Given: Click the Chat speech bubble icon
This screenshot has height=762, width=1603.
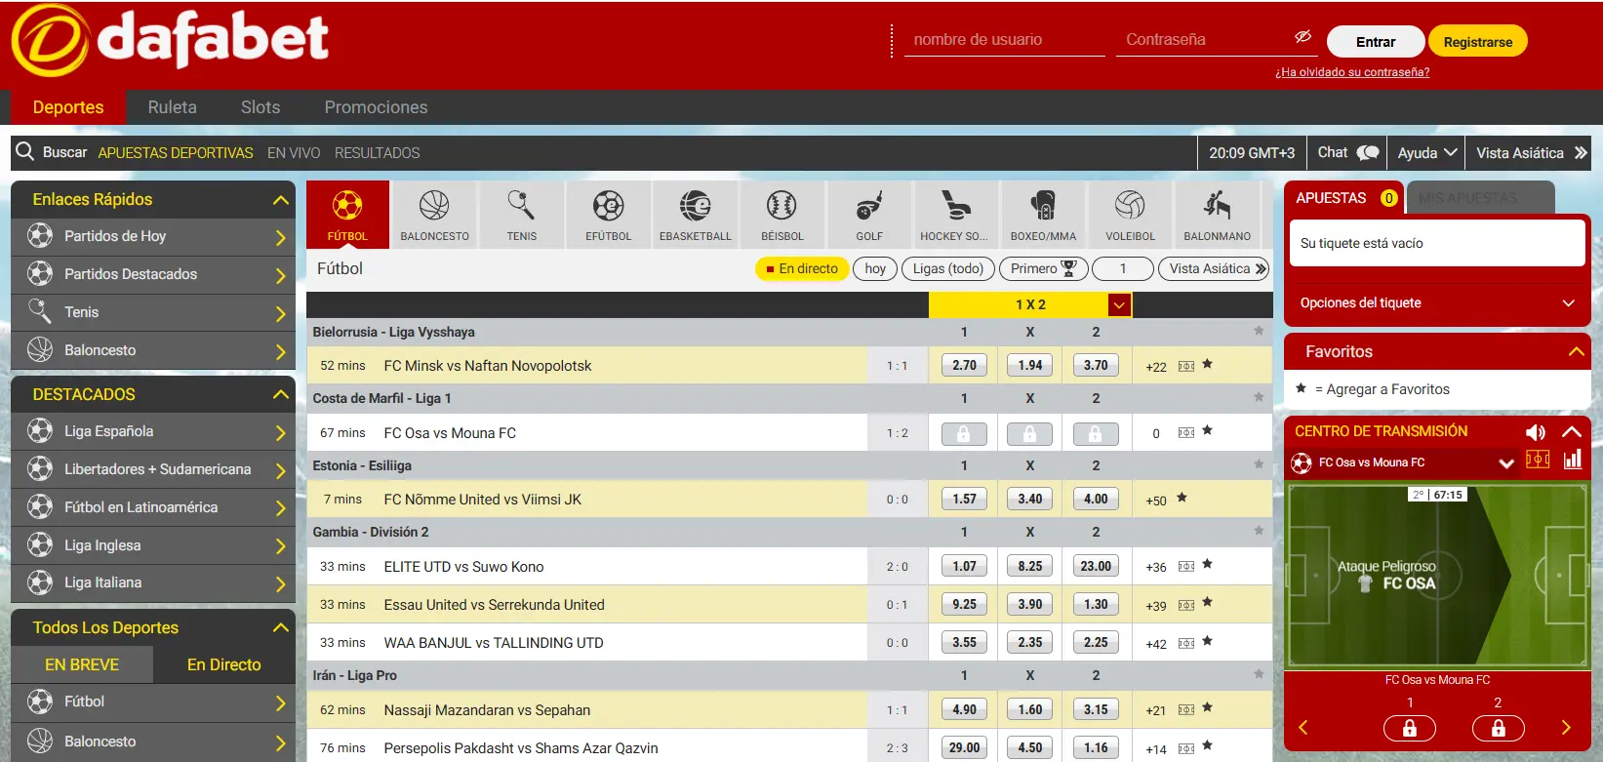Looking at the screenshot, I should (x=1368, y=153).
